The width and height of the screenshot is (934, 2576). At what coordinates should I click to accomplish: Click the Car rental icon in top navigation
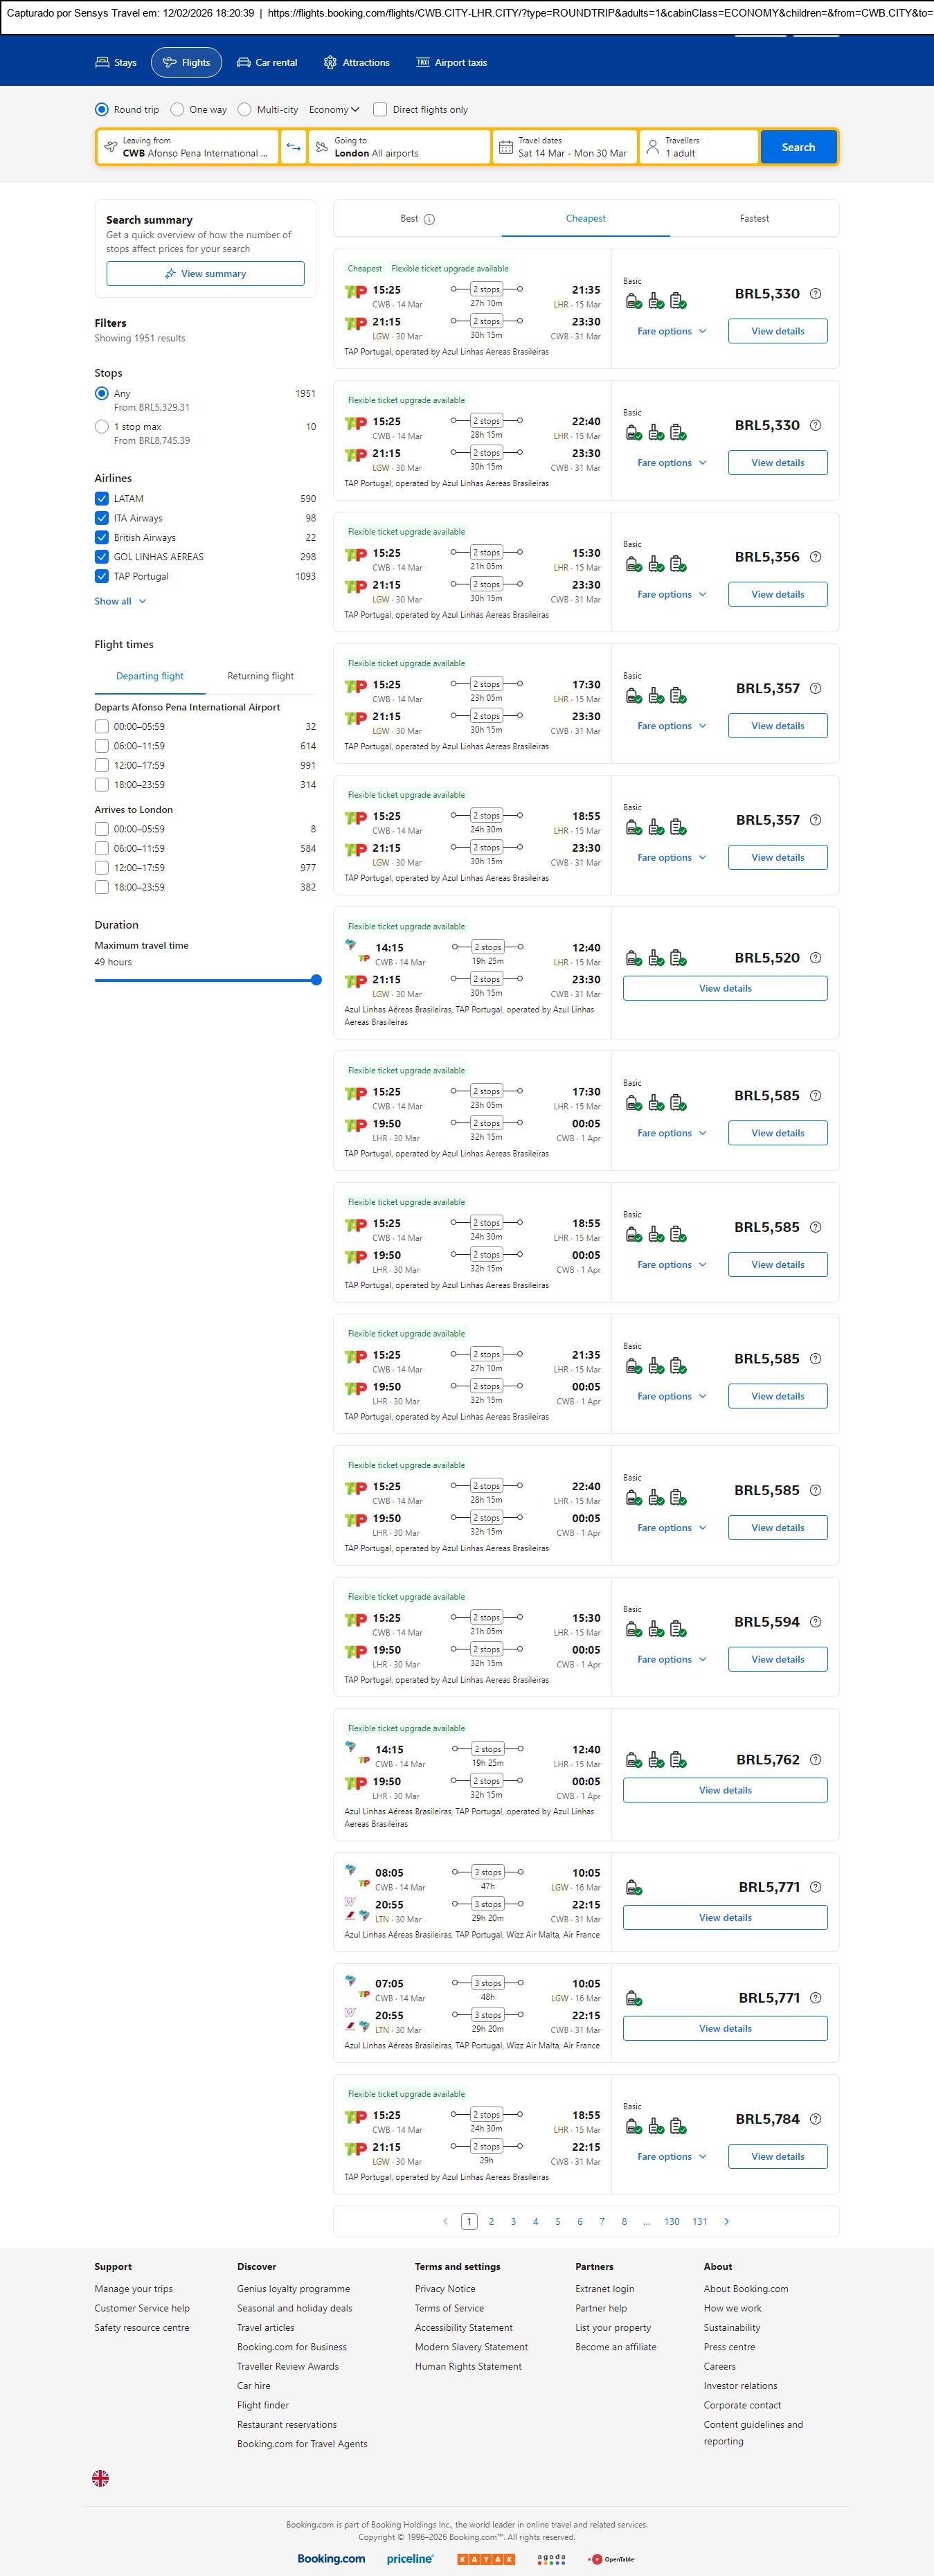pyautogui.click(x=243, y=62)
